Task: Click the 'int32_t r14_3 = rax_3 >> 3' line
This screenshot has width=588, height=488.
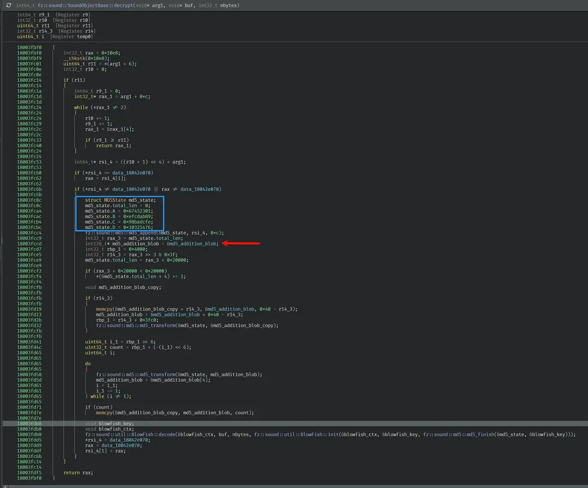Action: 132,254
